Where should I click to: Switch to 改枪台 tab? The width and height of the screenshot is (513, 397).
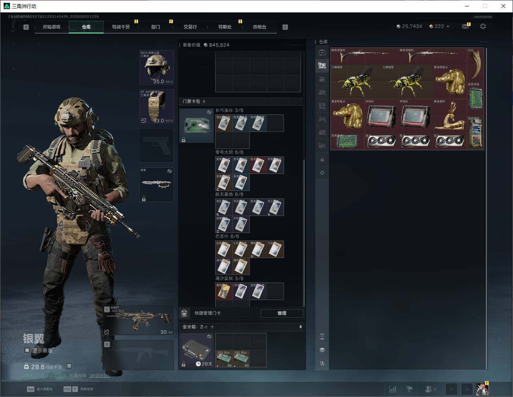pyautogui.click(x=259, y=27)
